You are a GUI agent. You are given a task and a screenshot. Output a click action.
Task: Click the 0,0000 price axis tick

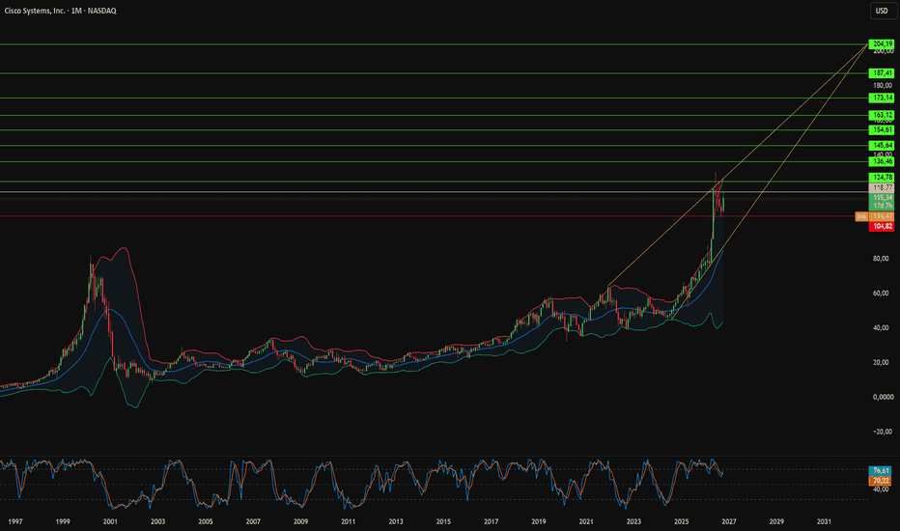tap(883, 397)
